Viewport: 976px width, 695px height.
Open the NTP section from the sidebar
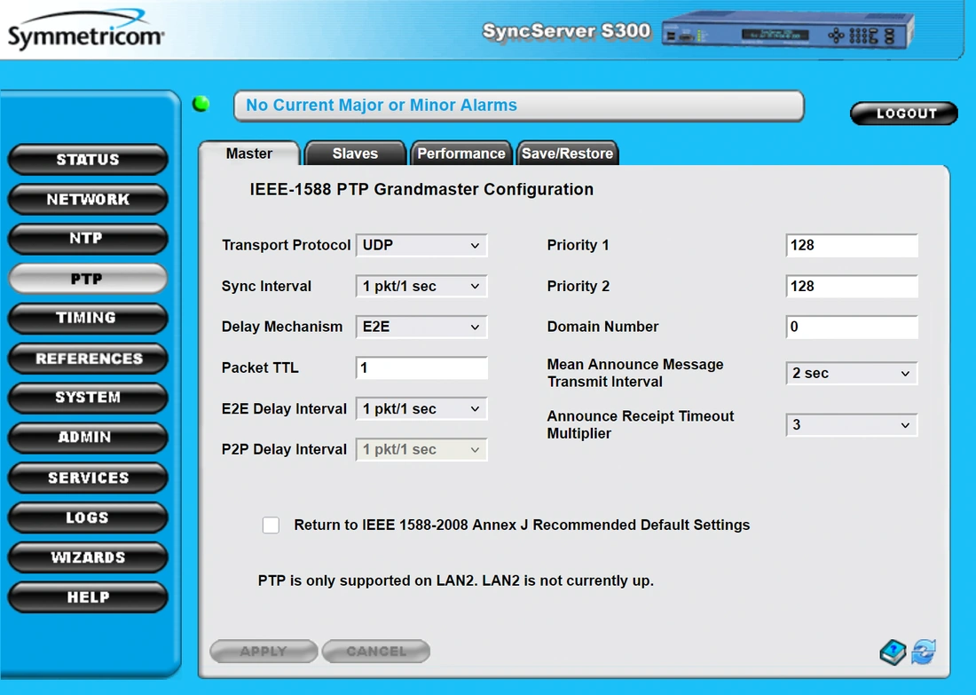(x=88, y=239)
